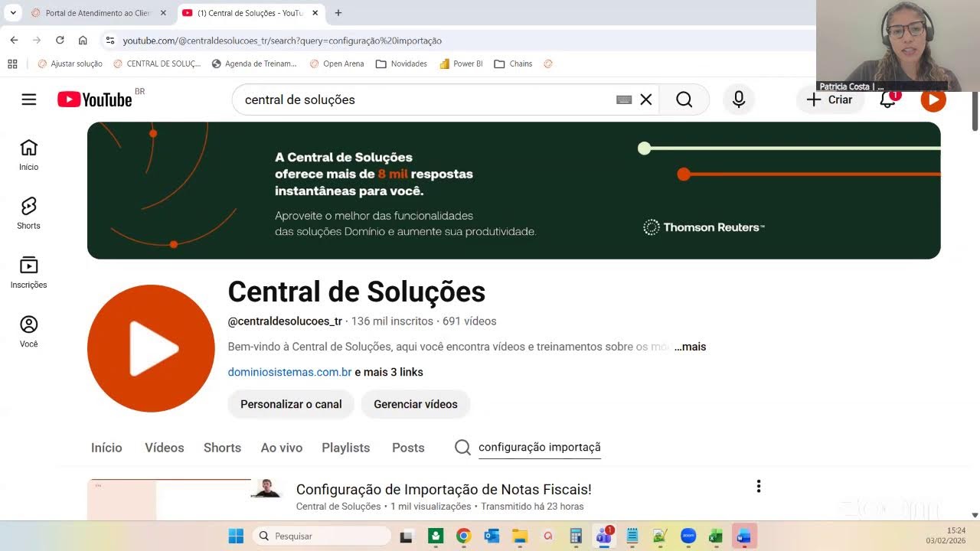Open File Explorer from the taskbar
The height and width of the screenshot is (551, 980).
[x=520, y=536]
